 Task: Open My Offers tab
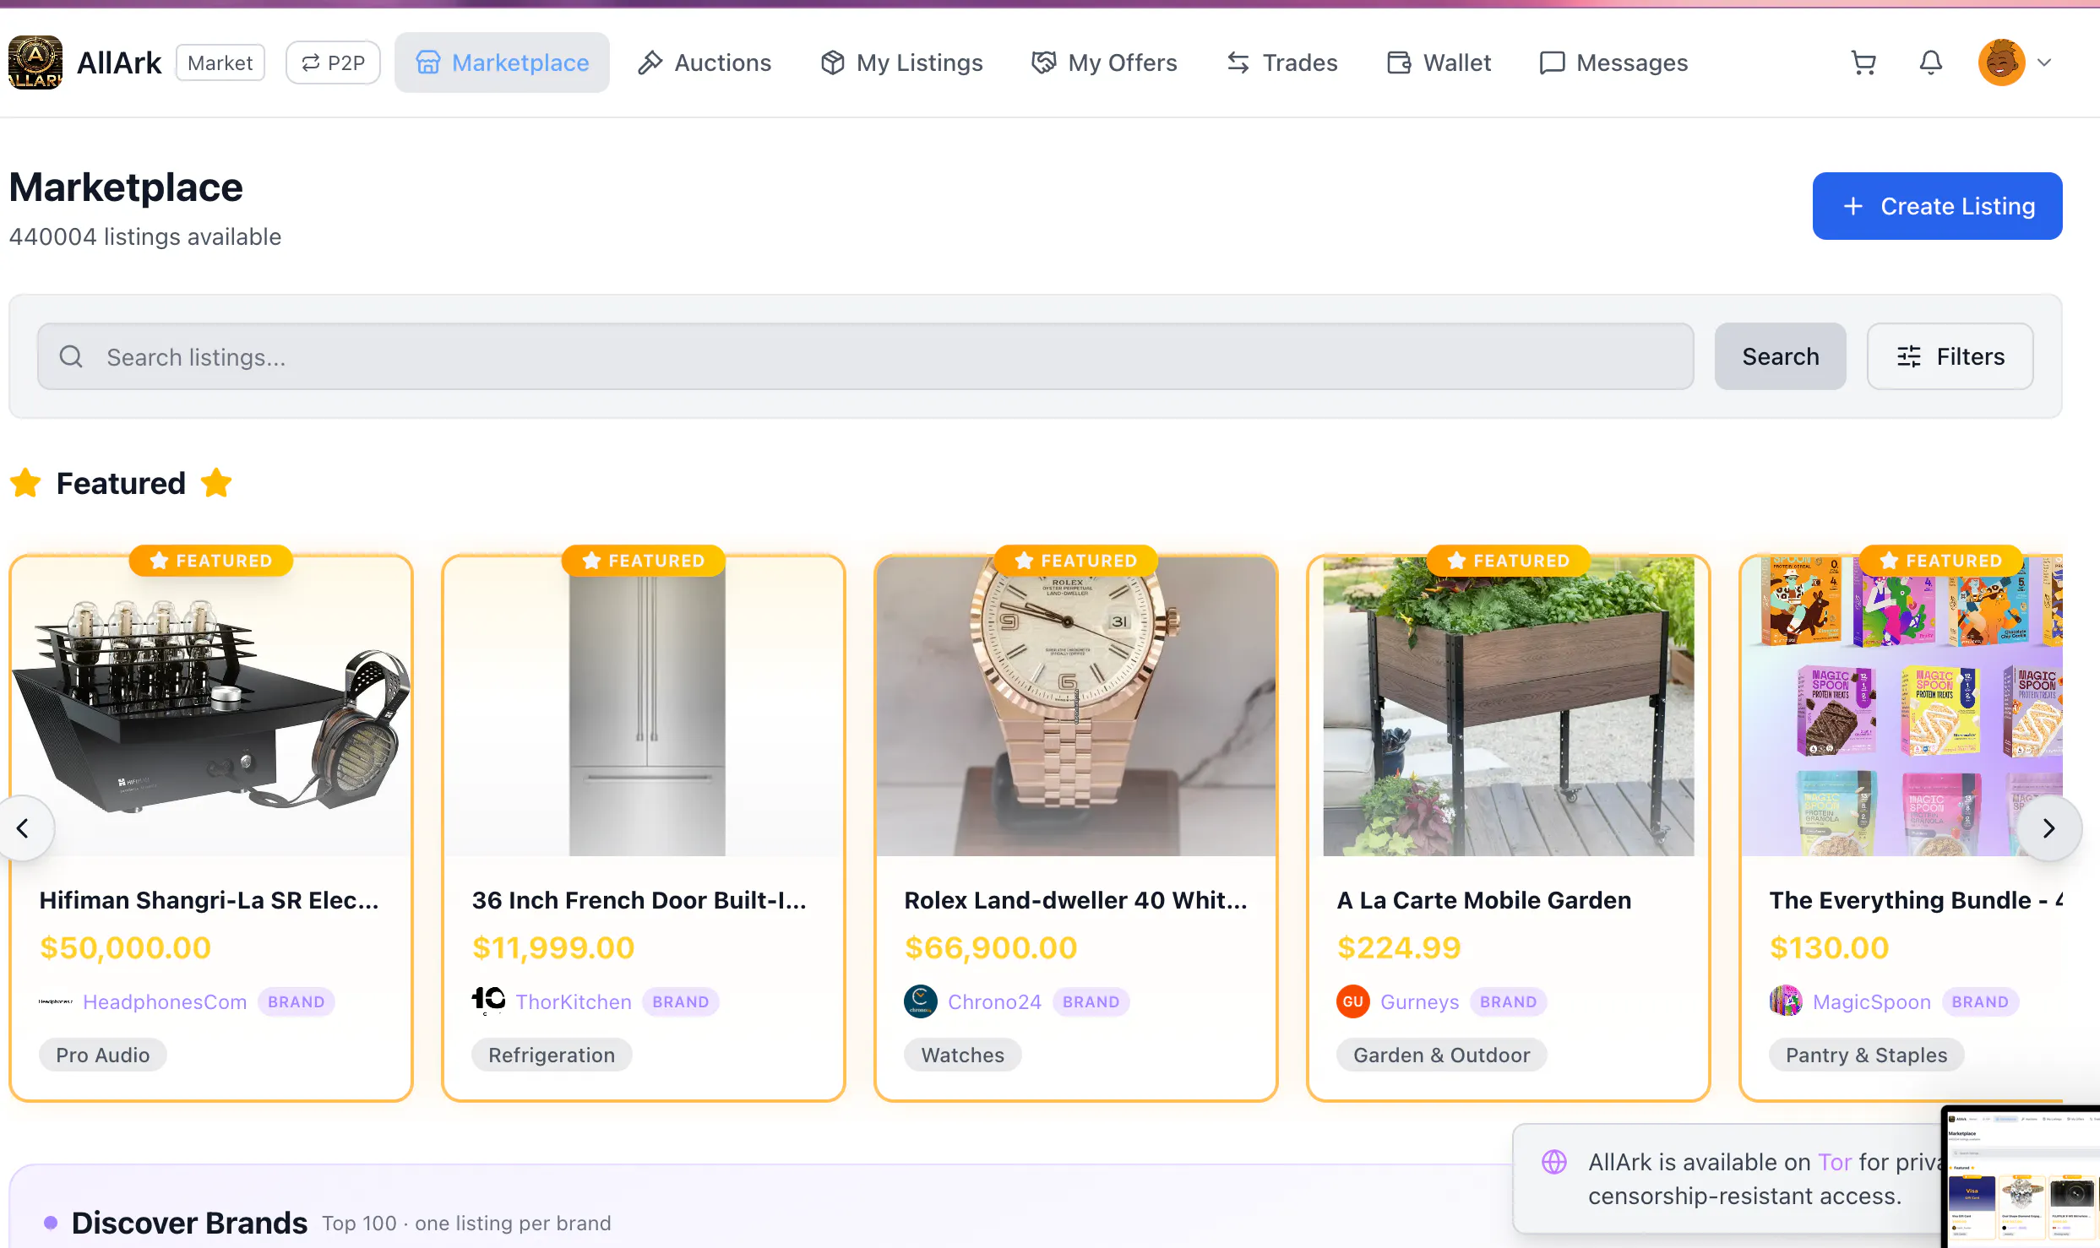pos(1104,62)
